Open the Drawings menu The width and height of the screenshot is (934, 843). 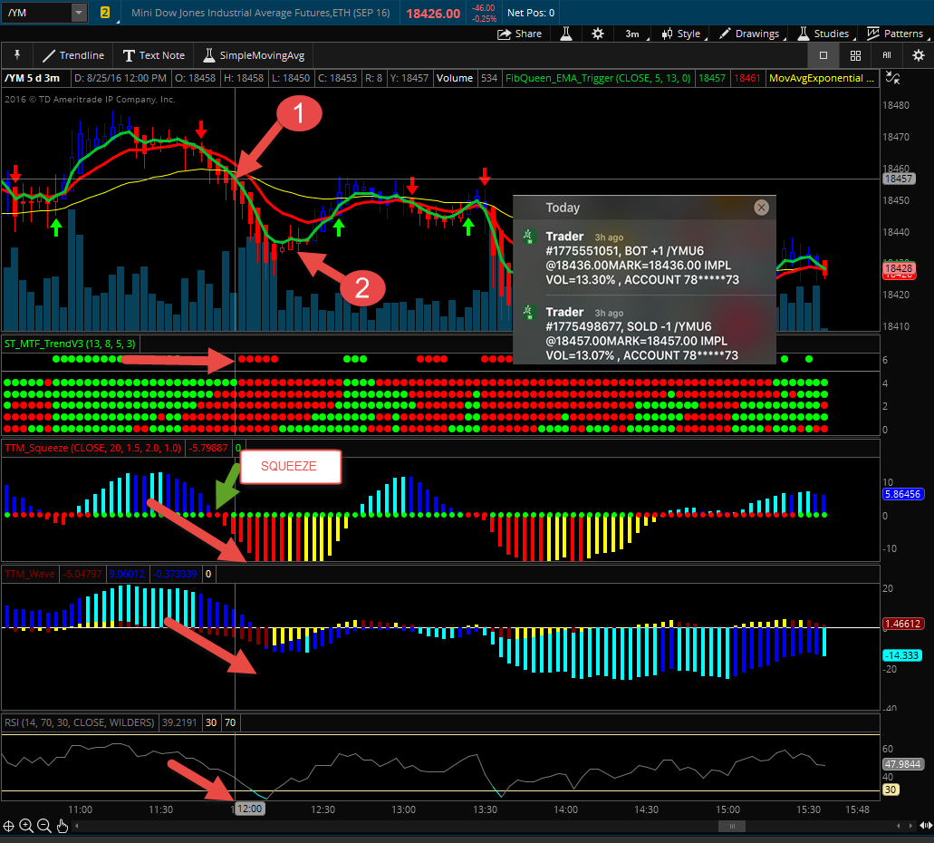click(x=752, y=34)
